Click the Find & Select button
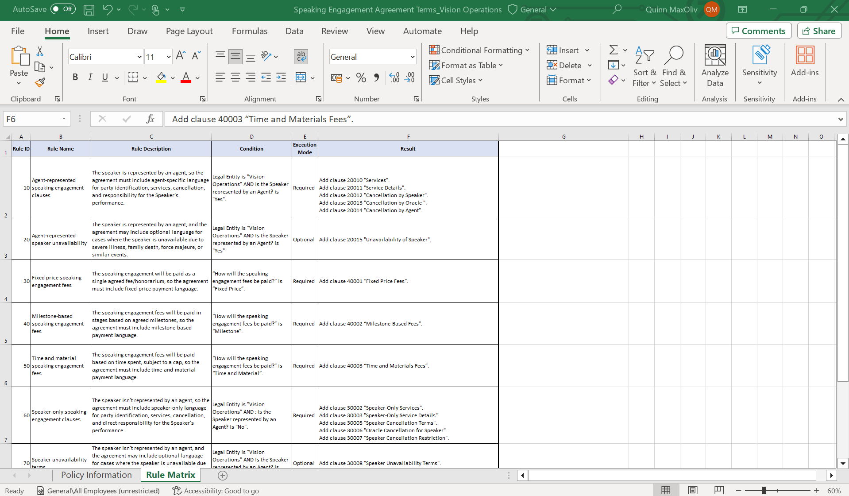Screen dimensions: 849x496 point(674,66)
